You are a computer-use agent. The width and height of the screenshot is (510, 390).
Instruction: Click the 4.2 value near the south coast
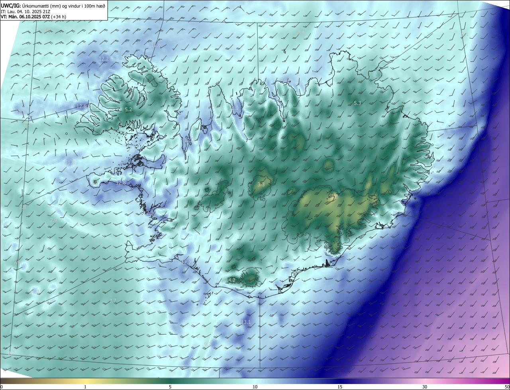tap(232, 280)
